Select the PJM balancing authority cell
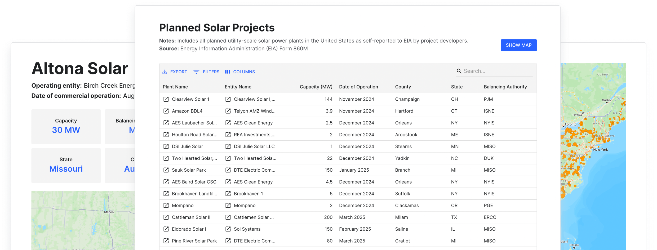 488,99
